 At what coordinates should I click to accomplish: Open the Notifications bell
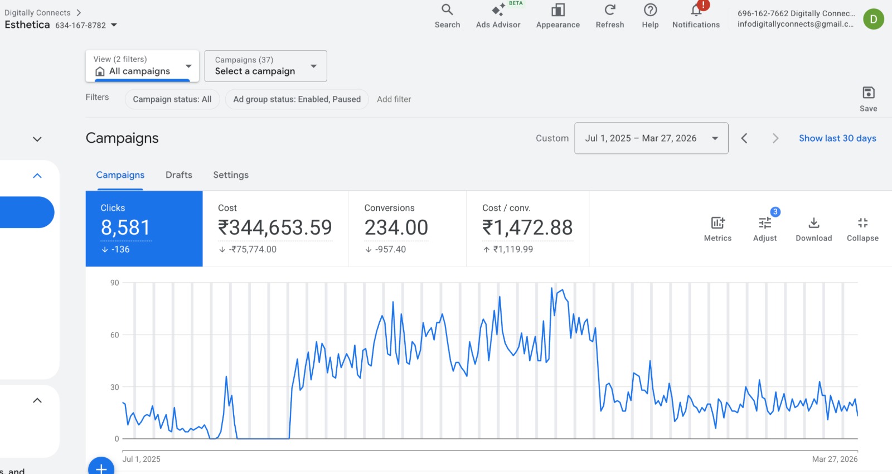point(696,16)
